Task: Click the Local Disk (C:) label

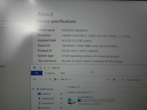Action: click(x=85, y=97)
